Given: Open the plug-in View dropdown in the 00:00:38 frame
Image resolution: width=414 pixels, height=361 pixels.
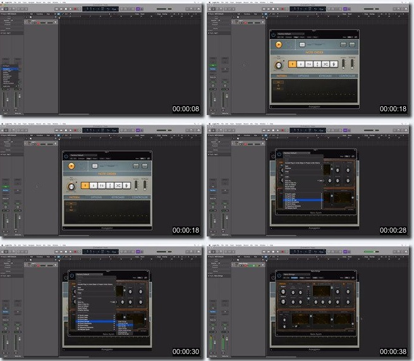Looking at the screenshot, I should [347, 278].
